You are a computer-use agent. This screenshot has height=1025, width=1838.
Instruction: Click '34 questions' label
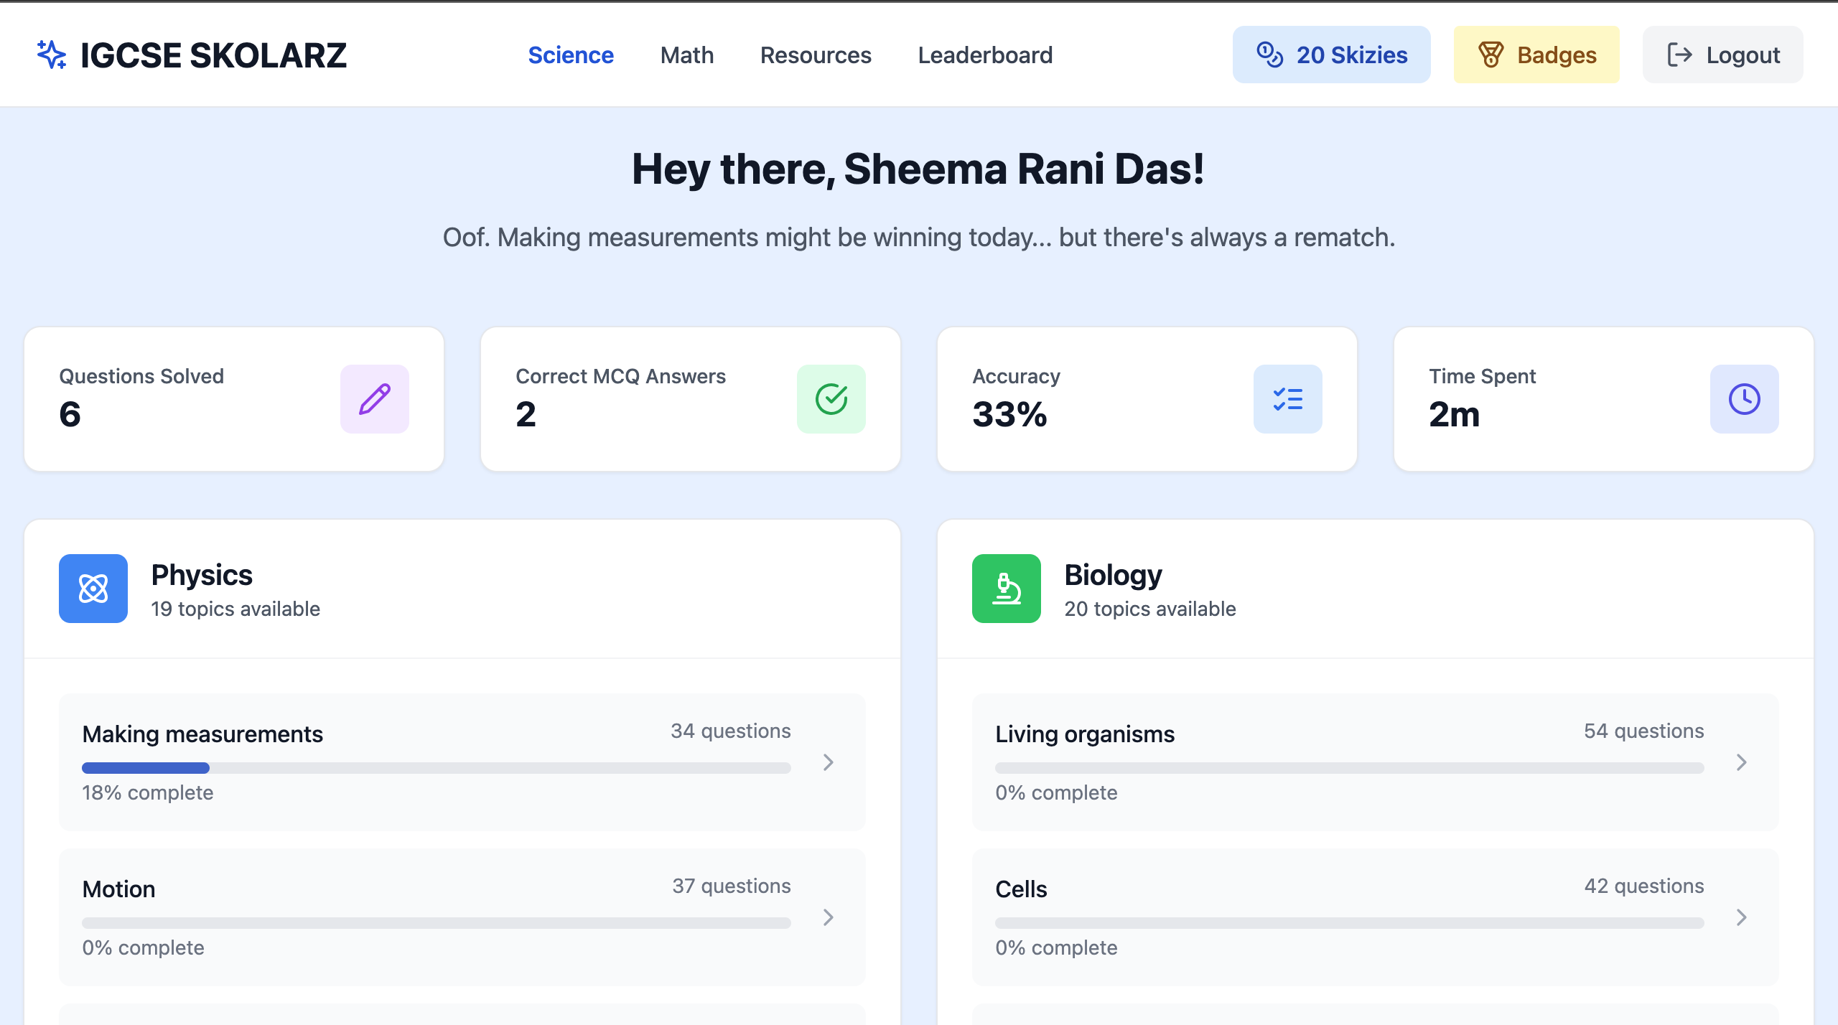point(731,731)
